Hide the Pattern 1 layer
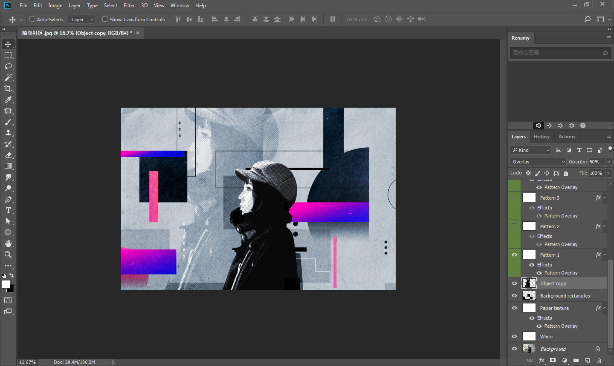 click(x=514, y=255)
